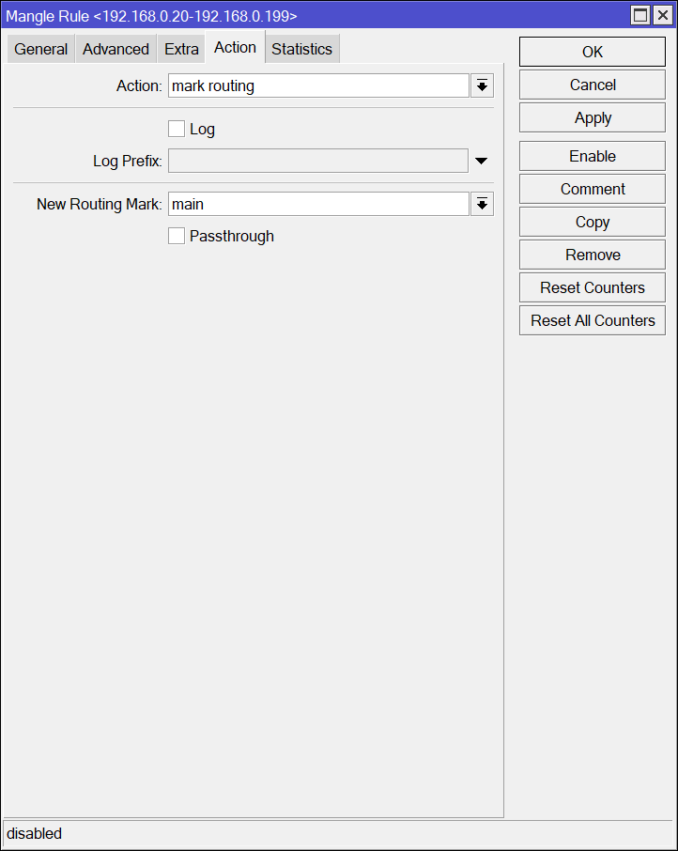The width and height of the screenshot is (678, 851).
Task: Toggle the Passthrough checkbox
Action: (x=177, y=237)
